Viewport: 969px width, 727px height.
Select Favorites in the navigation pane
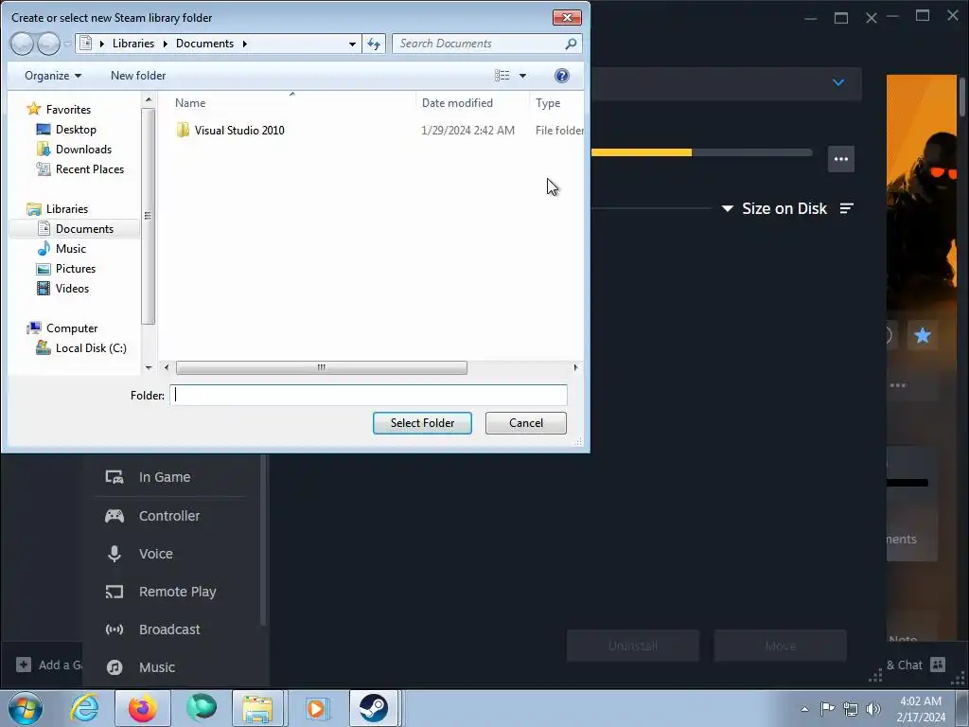68,110
